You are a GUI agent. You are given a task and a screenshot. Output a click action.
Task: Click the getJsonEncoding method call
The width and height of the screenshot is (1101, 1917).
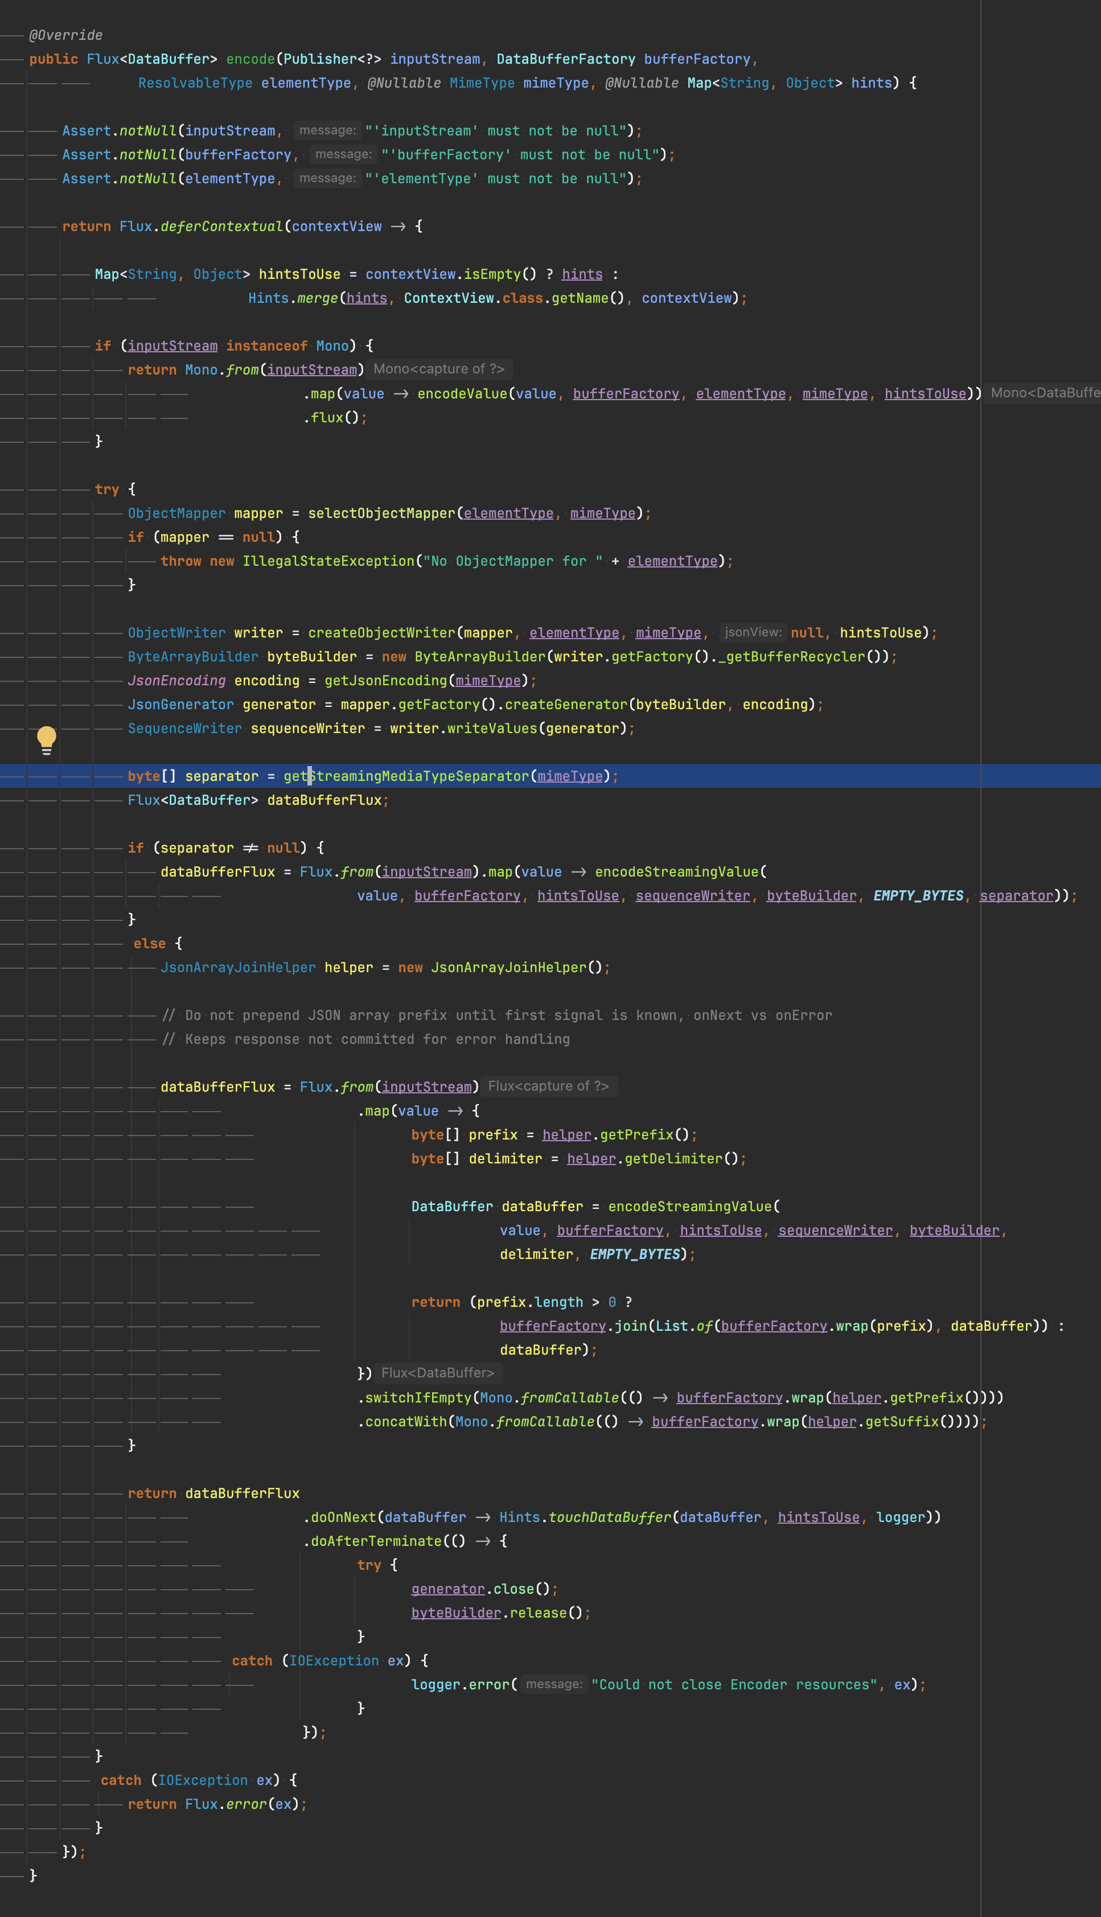(385, 680)
